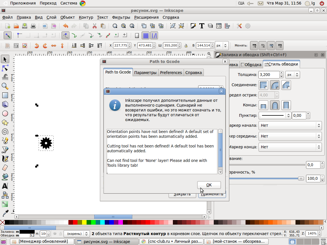Select the Text tool in toolbox
This screenshot has width=327, height=245.
click(5, 186)
